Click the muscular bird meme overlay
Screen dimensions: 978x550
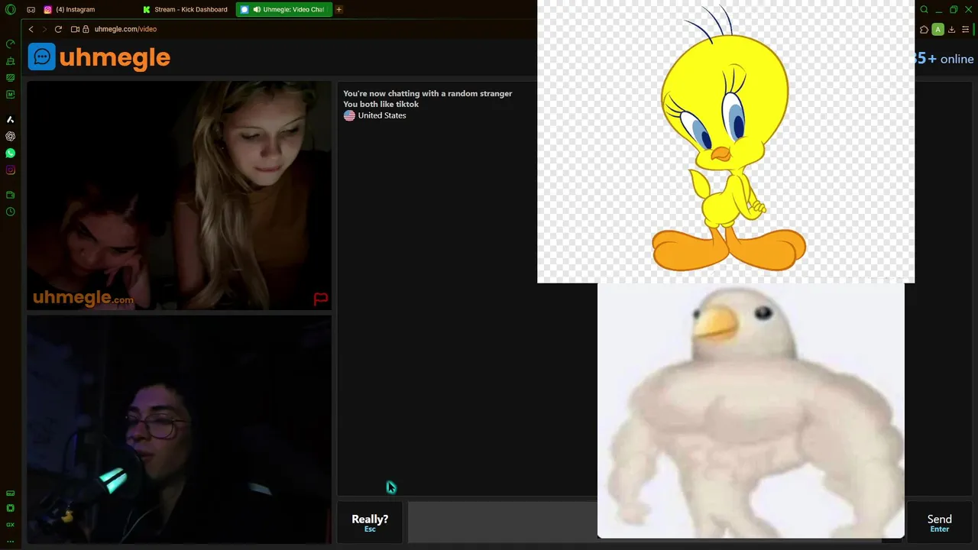click(751, 411)
